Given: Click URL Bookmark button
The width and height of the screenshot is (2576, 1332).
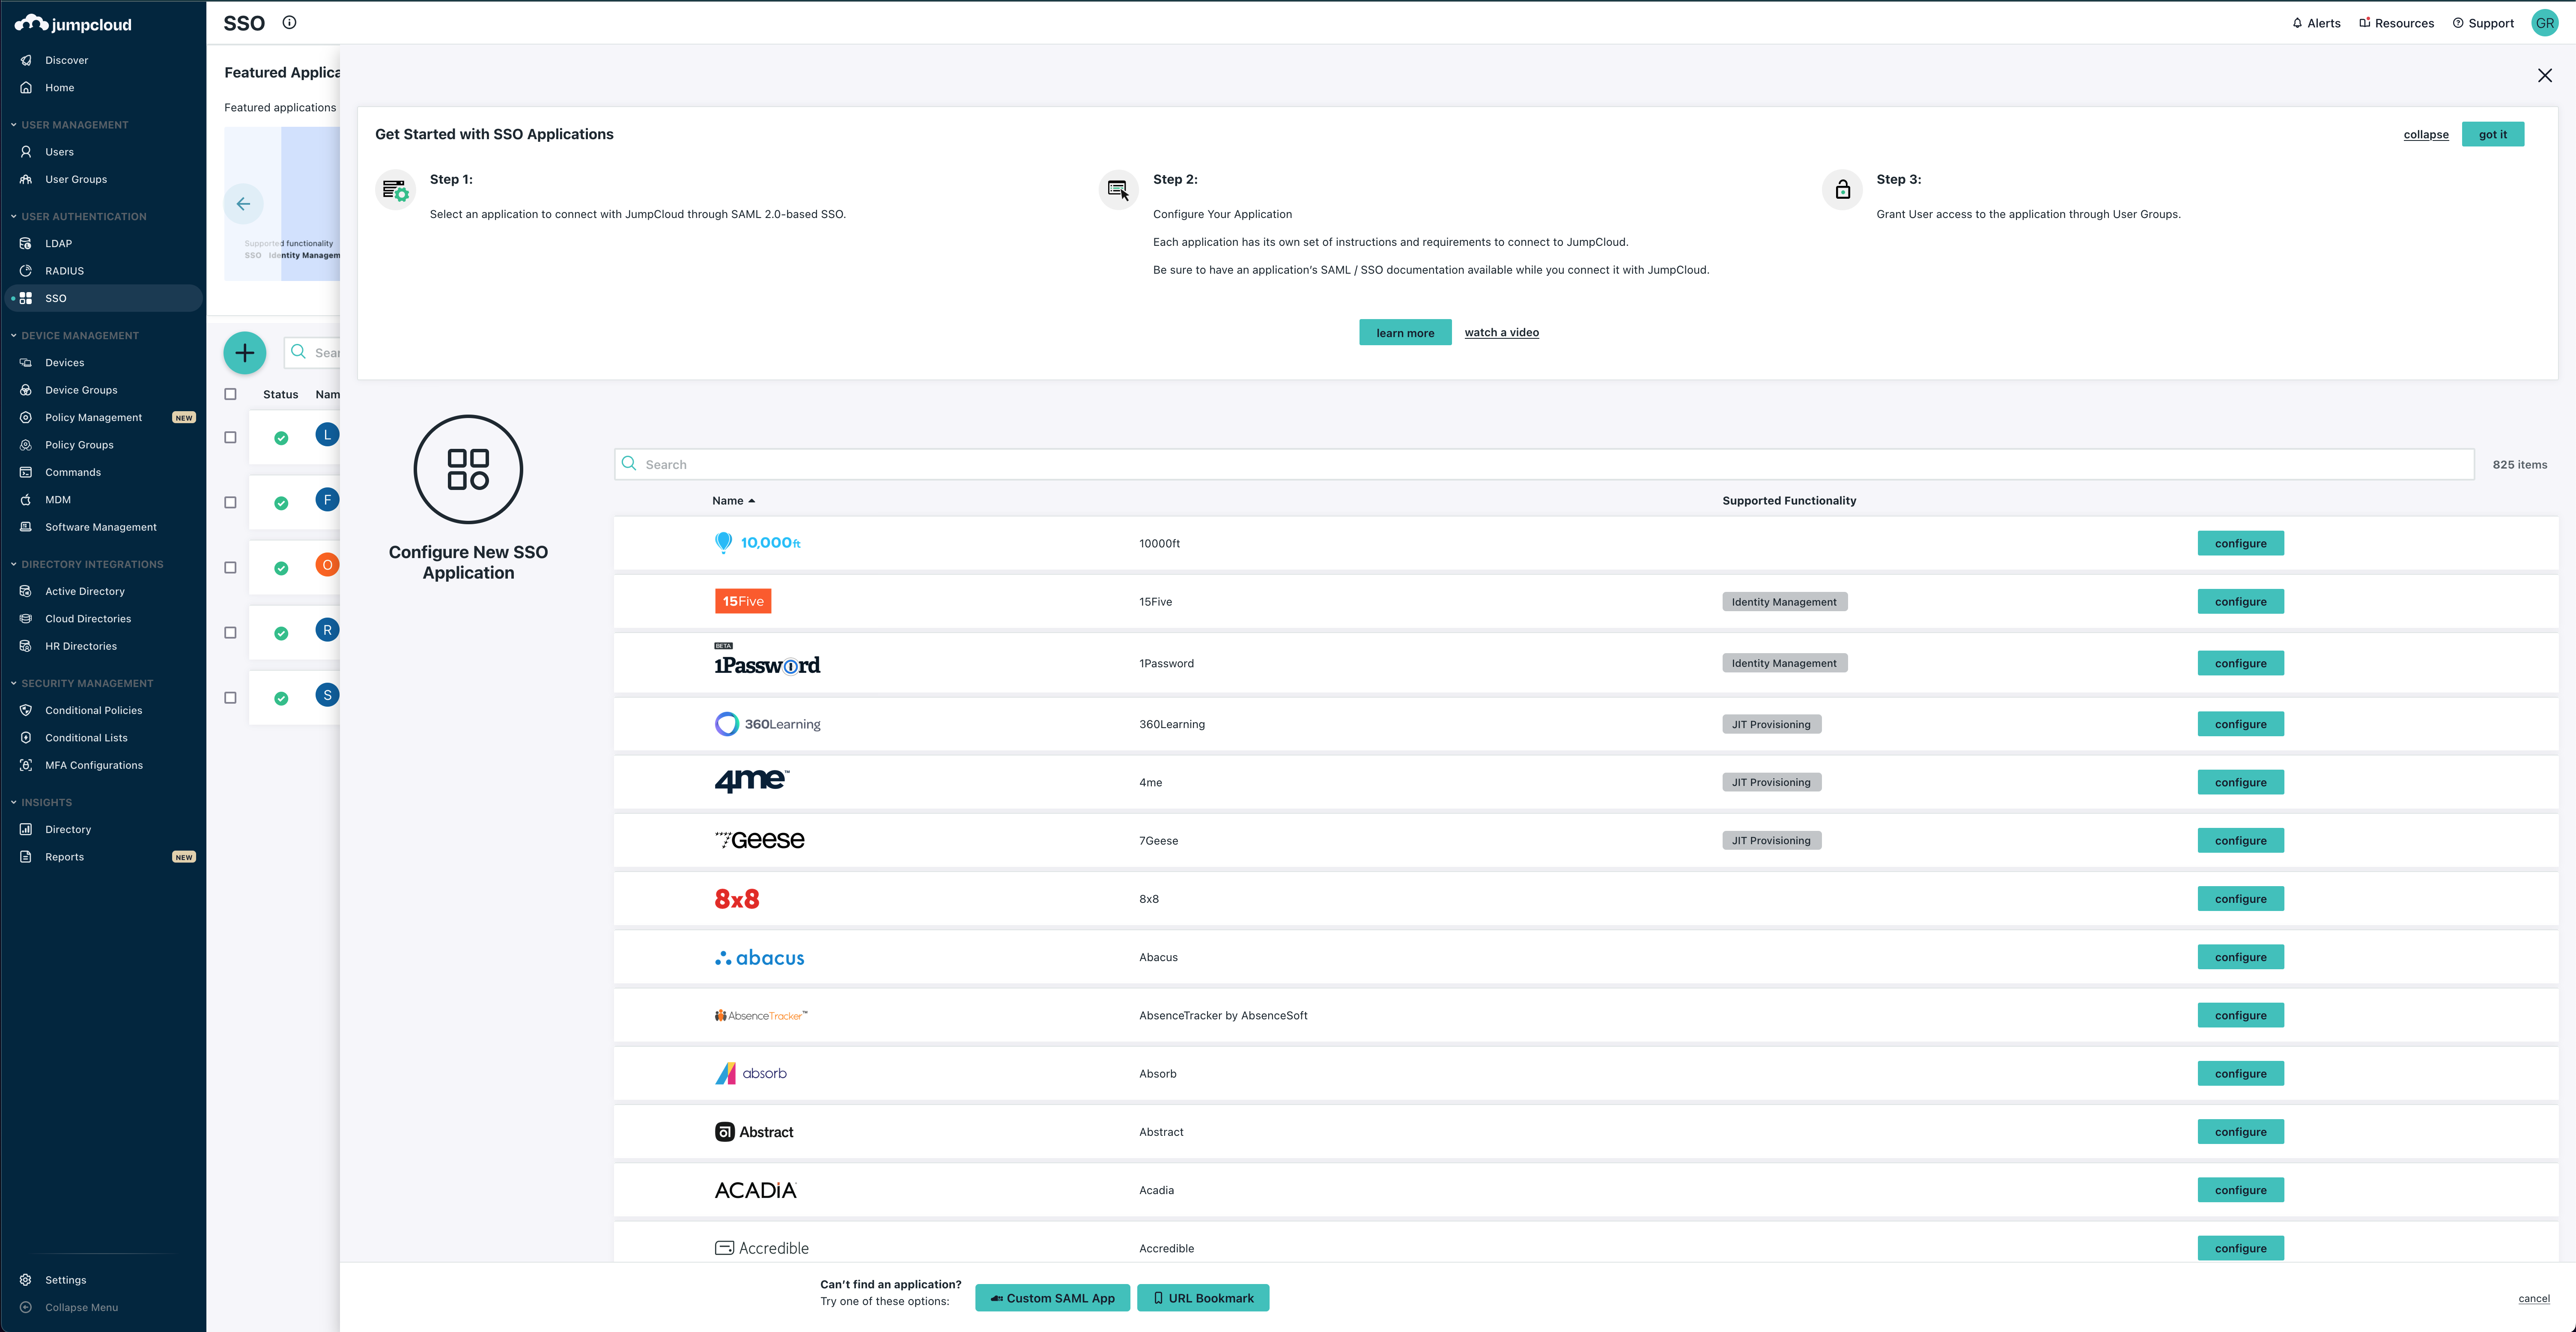Looking at the screenshot, I should click(x=1203, y=1298).
